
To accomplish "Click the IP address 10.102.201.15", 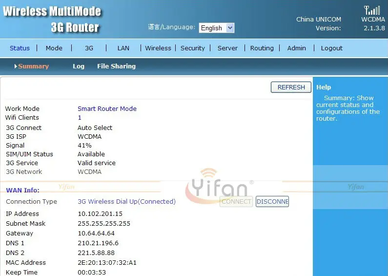I will [x=100, y=213].
